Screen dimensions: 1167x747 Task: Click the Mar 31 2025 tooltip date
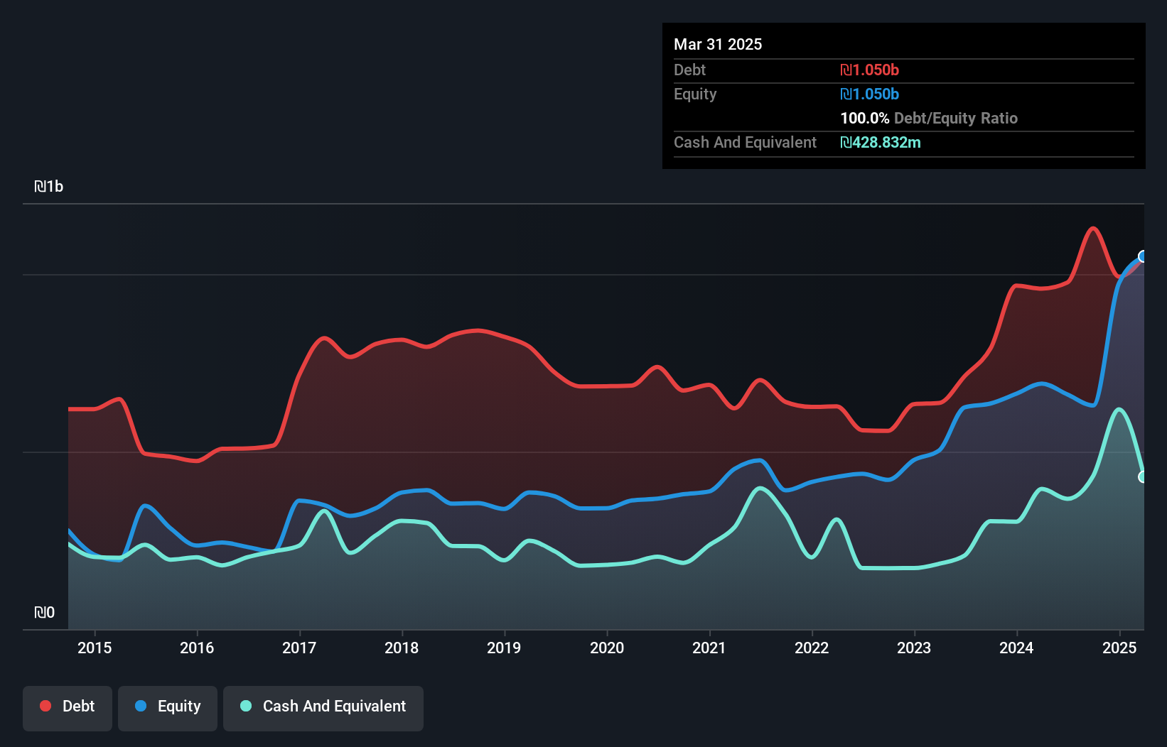[718, 44]
